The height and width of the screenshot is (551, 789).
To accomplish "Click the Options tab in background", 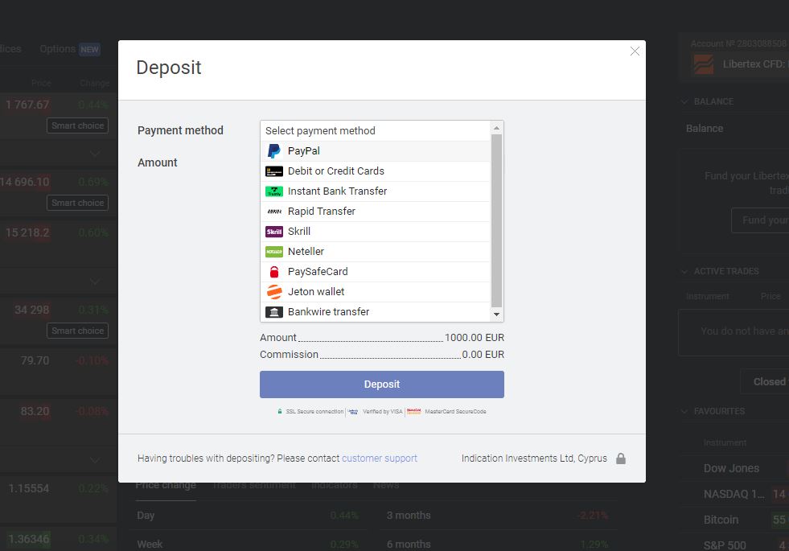I will 57,49.
